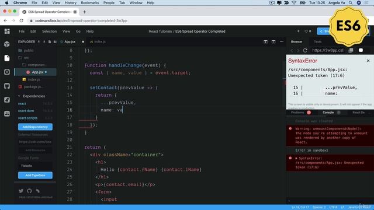The height and width of the screenshot is (210, 374).
Task: Open the CodeSandbox Edit menu
Action: click(x=33, y=31)
